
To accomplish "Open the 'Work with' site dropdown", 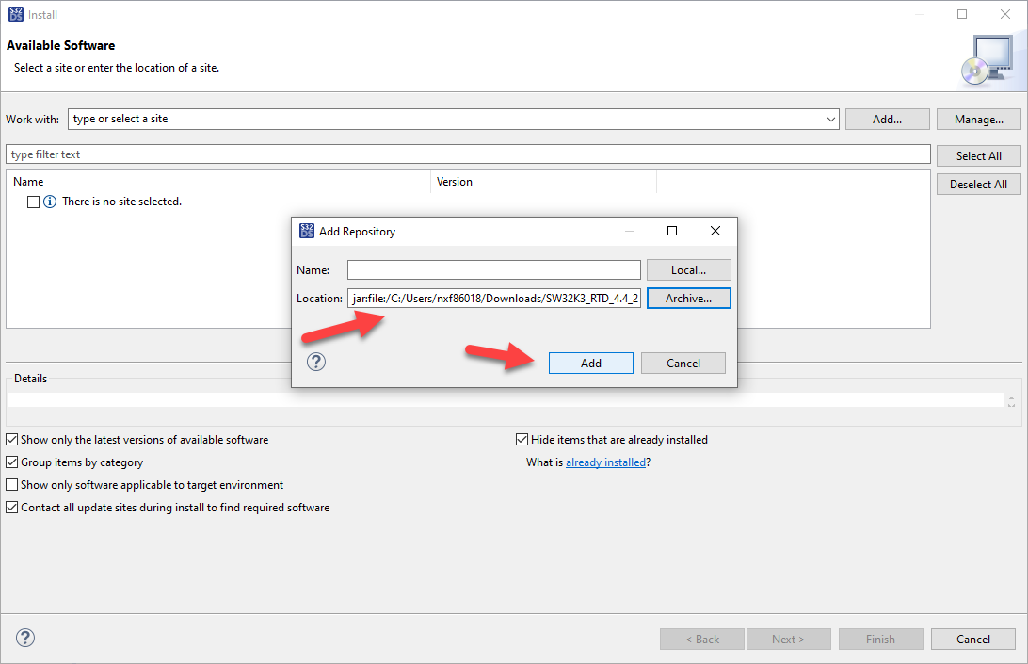I will coord(827,119).
